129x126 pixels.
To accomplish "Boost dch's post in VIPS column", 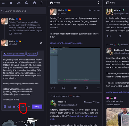I will coord(120,36).
